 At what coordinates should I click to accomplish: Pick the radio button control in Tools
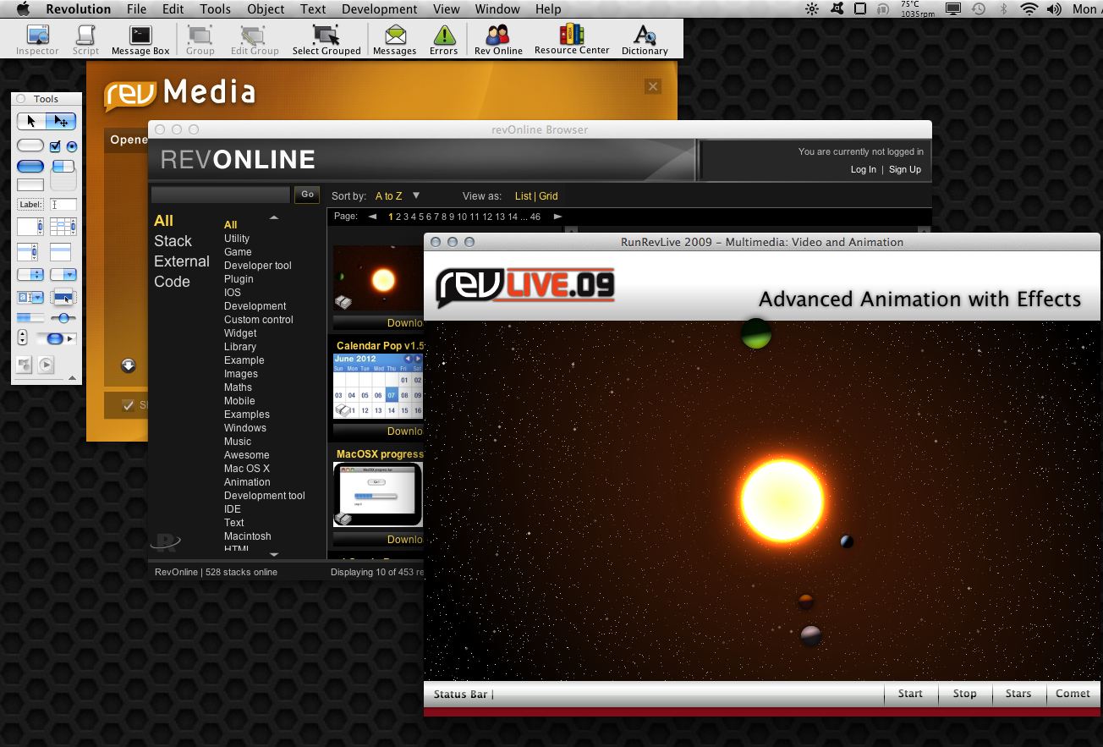[72, 146]
